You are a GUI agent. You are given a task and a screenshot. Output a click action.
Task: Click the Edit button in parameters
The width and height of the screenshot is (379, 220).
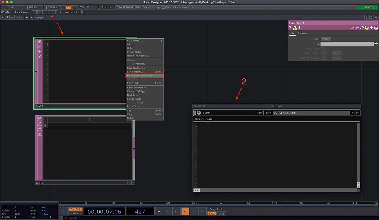point(326,39)
